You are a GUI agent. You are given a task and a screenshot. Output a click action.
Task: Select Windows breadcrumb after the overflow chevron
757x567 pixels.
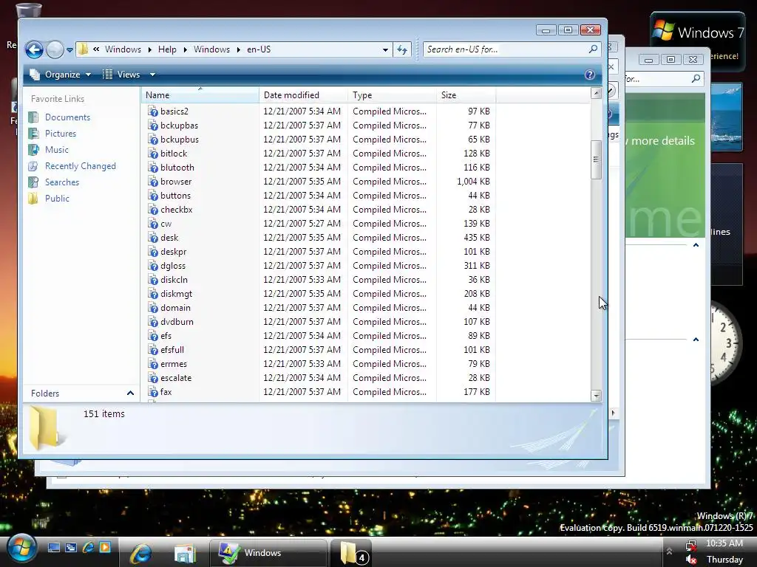pyautogui.click(x=123, y=49)
